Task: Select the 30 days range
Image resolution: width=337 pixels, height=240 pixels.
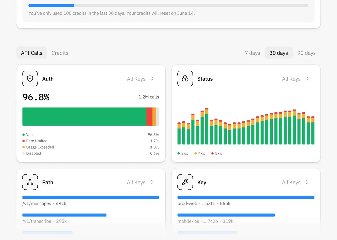Action: pyautogui.click(x=279, y=53)
